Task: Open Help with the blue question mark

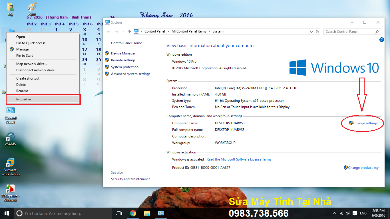Action: [x=381, y=40]
